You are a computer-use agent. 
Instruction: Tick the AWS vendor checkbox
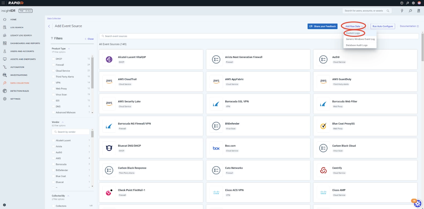[53, 158]
